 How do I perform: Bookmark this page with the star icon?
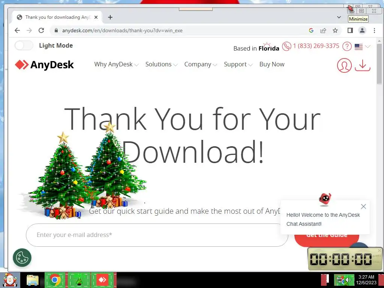coord(335,30)
